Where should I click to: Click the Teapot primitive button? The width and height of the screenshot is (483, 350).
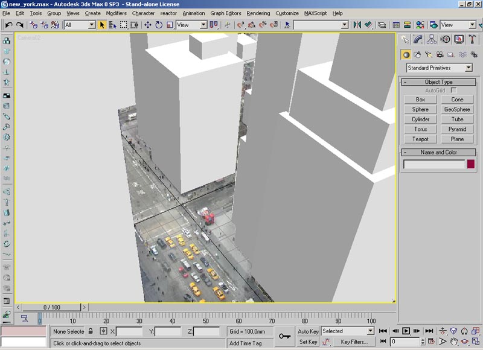coord(420,139)
